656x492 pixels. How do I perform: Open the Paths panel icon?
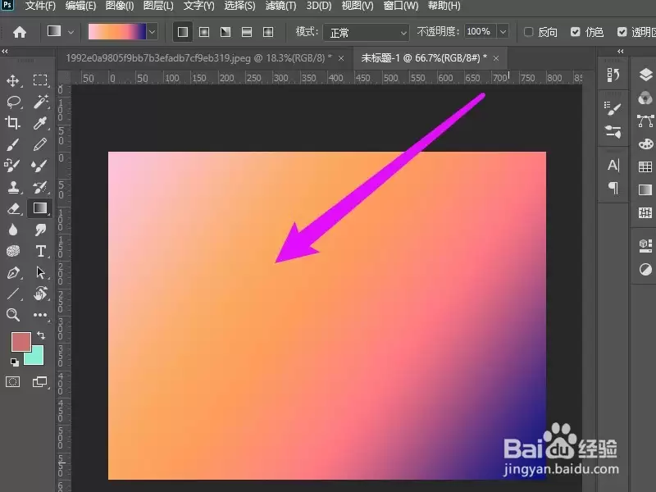click(645, 121)
